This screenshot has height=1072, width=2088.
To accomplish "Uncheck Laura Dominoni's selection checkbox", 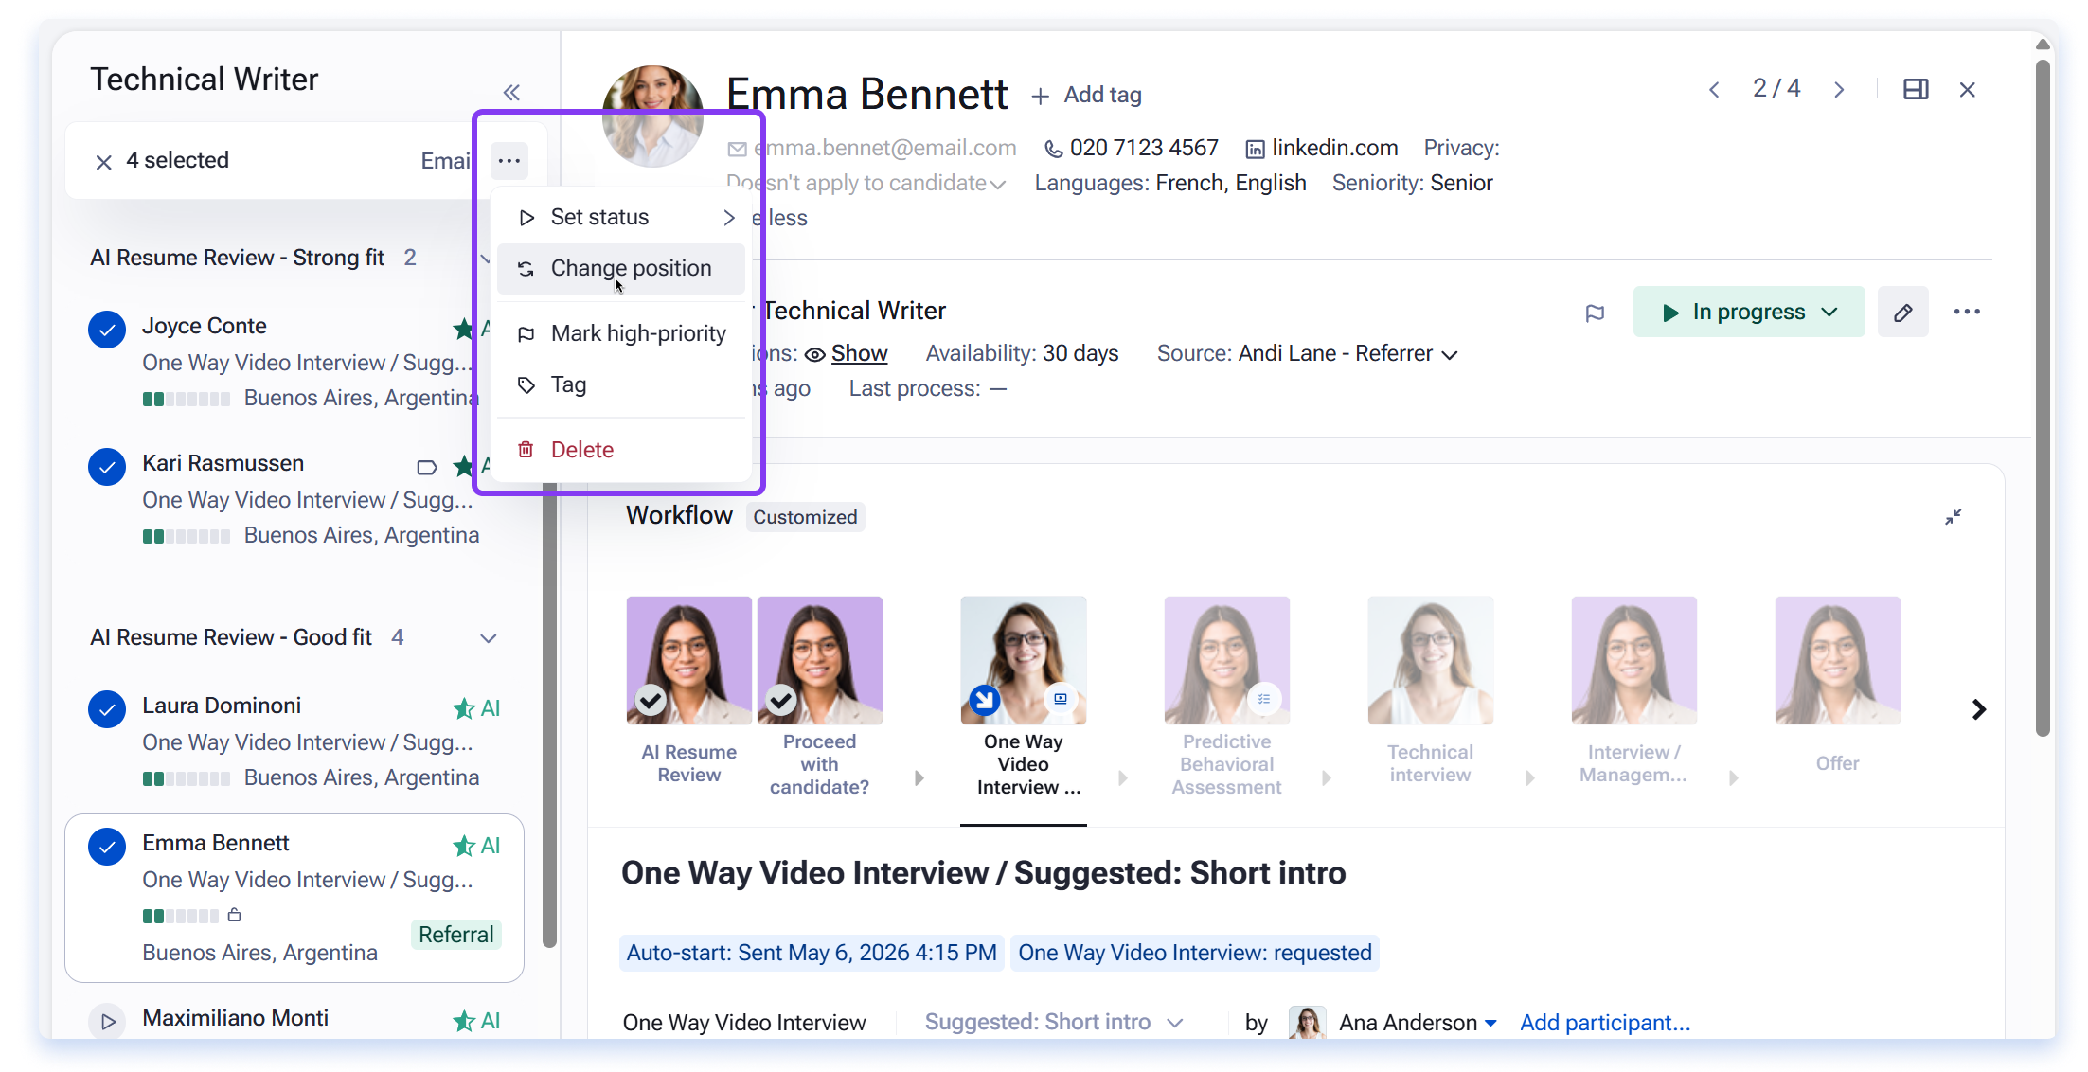I will [107, 708].
